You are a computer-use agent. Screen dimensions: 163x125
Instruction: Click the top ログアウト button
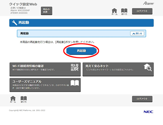click(142, 11)
